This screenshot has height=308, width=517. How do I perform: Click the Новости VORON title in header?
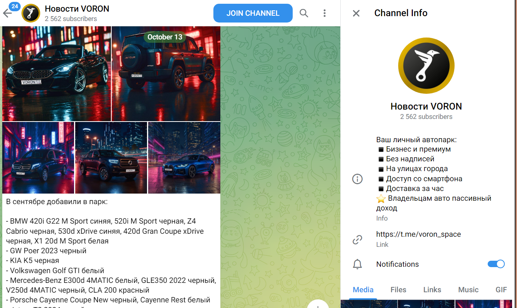click(77, 9)
